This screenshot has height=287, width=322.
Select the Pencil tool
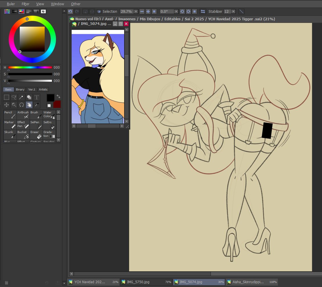tap(10, 114)
